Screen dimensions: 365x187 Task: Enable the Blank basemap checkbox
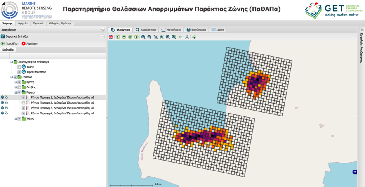click(x=19, y=67)
